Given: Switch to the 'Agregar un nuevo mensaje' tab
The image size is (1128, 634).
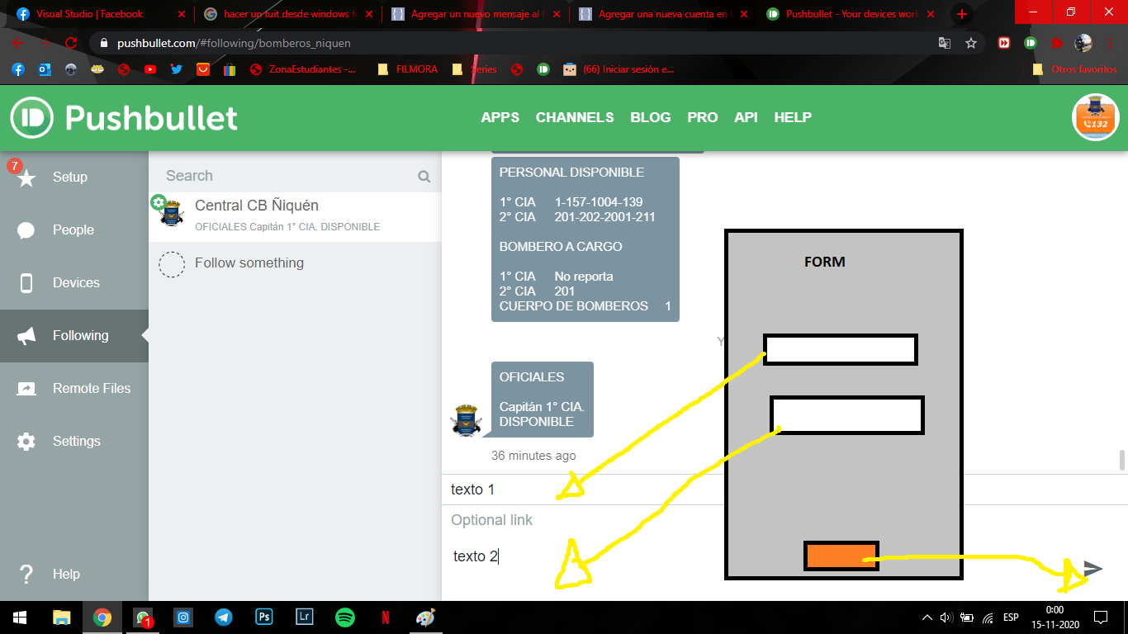Looking at the screenshot, I should click(477, 14).
